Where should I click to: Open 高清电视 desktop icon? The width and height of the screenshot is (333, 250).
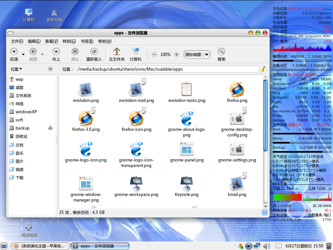[x=29, y=231]
